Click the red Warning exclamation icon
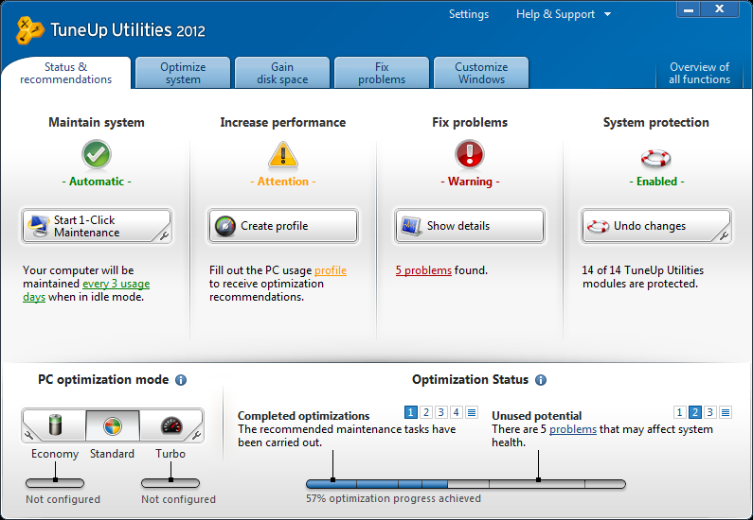This screenshot has width=753, height=520. tap(469, 154)
